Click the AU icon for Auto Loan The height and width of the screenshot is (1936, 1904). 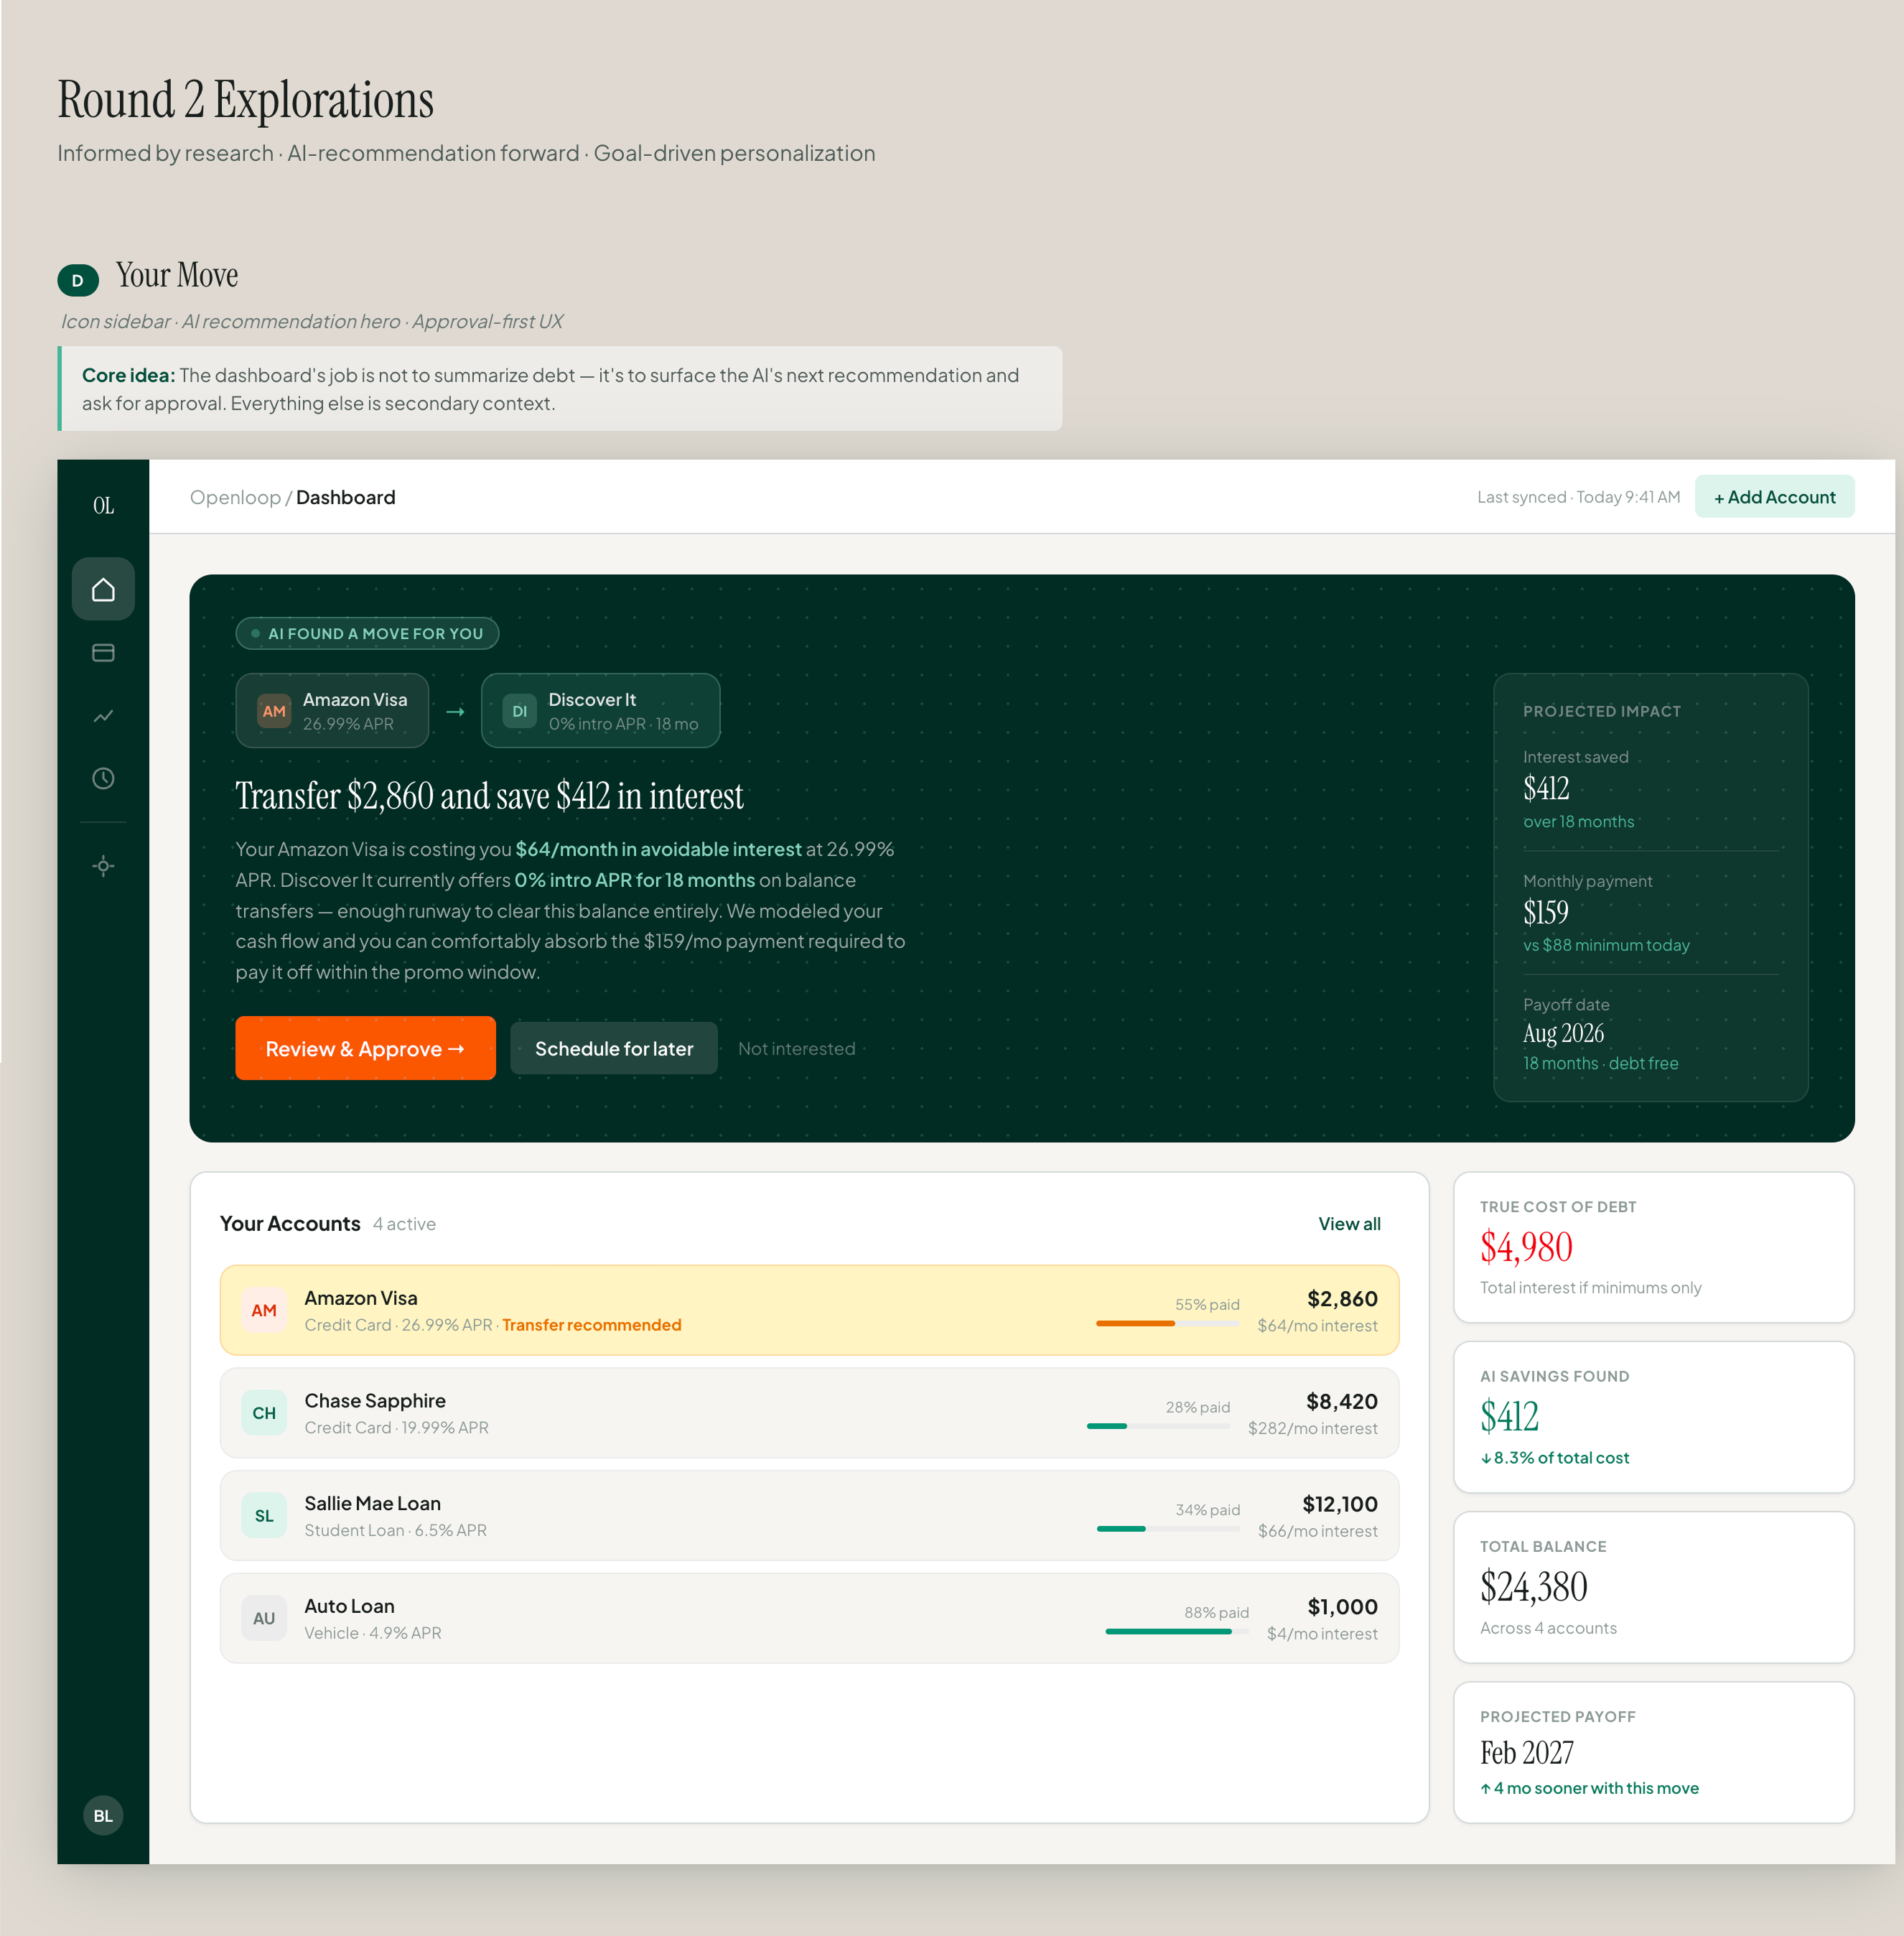click(264, 1619)
